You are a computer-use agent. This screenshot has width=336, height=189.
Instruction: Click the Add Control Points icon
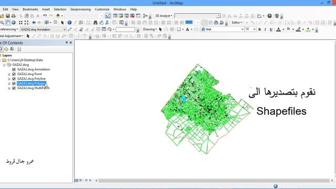tap(69, 29)
